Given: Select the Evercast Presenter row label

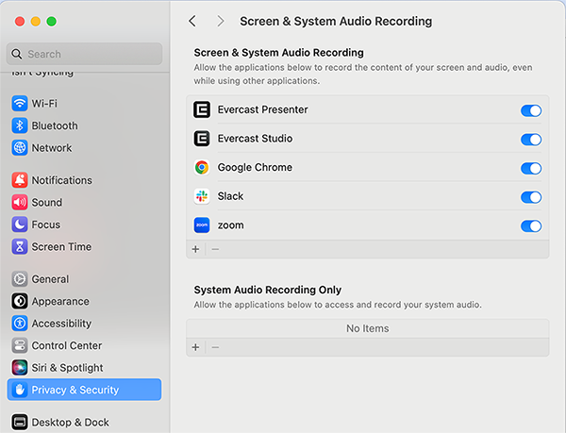Looking at the screenshot, I should [x=262, y=109].
